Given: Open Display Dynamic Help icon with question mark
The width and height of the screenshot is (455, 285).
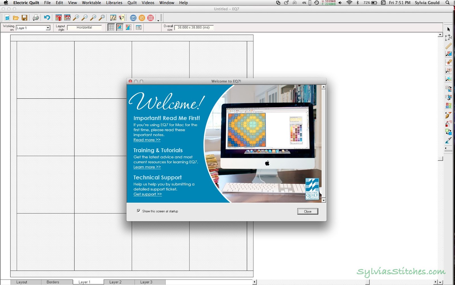Looking at the screenshot, I should (x=122, y=18).
